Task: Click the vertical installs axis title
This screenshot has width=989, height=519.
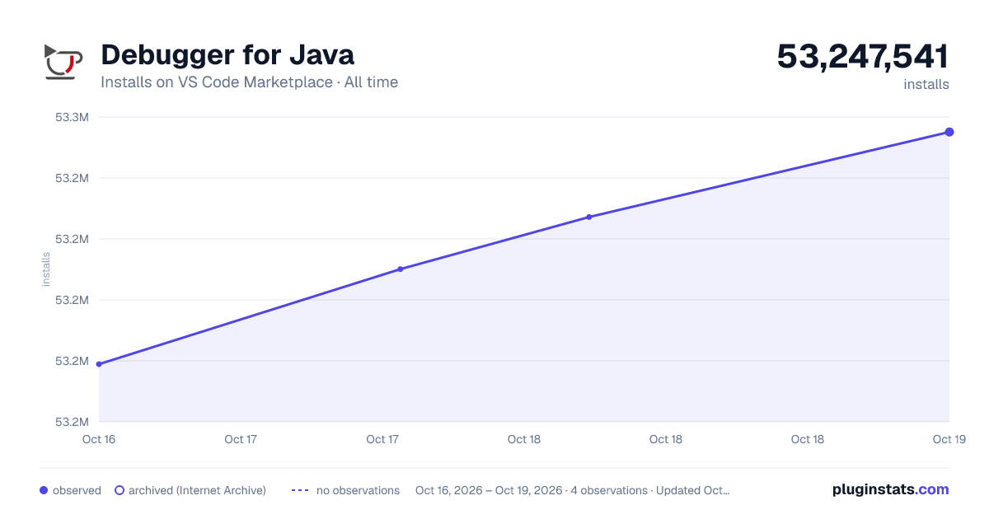Action: tap(46, 269)
